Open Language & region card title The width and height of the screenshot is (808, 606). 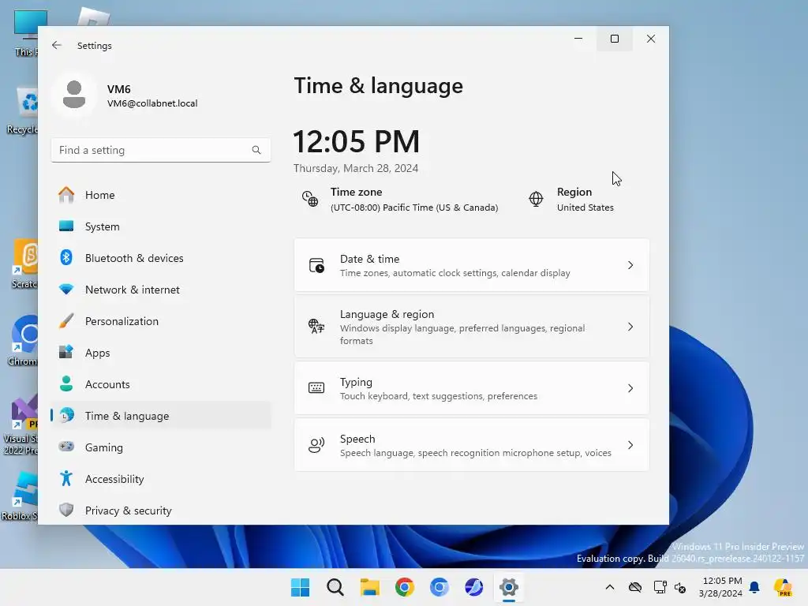point(387,314)
